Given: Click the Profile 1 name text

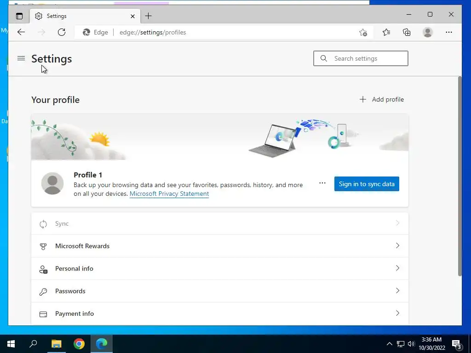Looking at the screenshot, I should pyautogui.click(x=88, y=175).
